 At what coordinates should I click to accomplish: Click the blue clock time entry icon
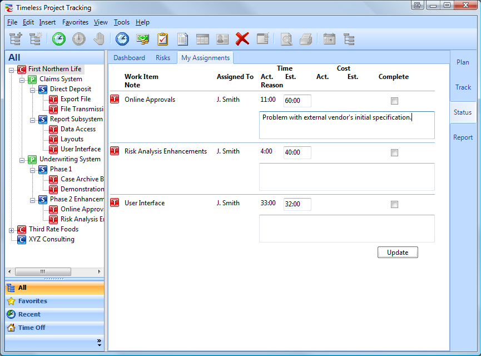(x=122, y=39)
